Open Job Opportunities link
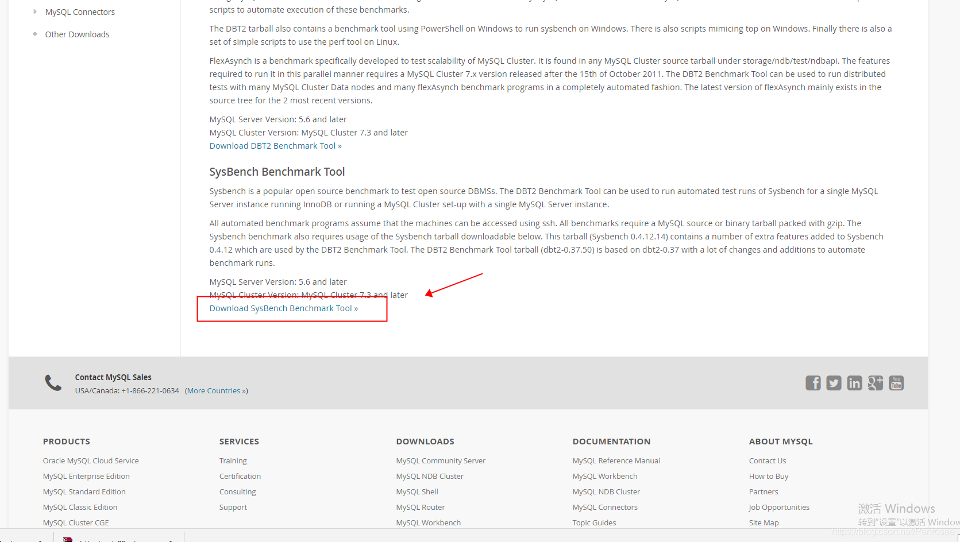 pyautogui.click(x=779, y=508)
